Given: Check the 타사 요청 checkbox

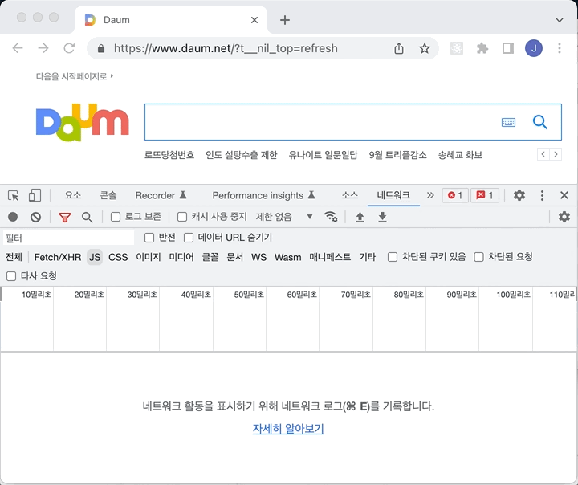Looking at the screenshot, I should tap(11, 276).
